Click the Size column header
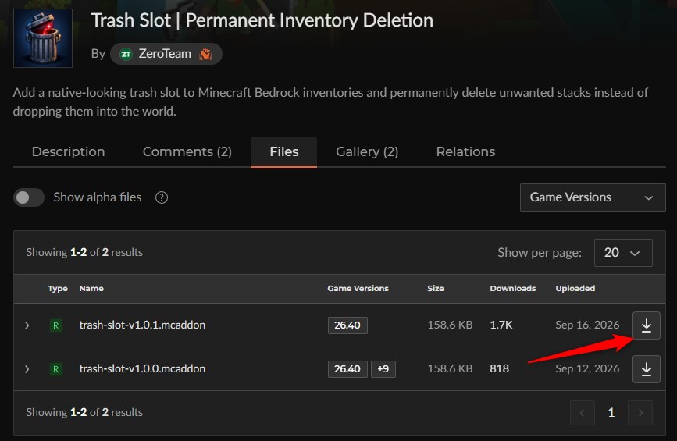 (x=435, y=289)
